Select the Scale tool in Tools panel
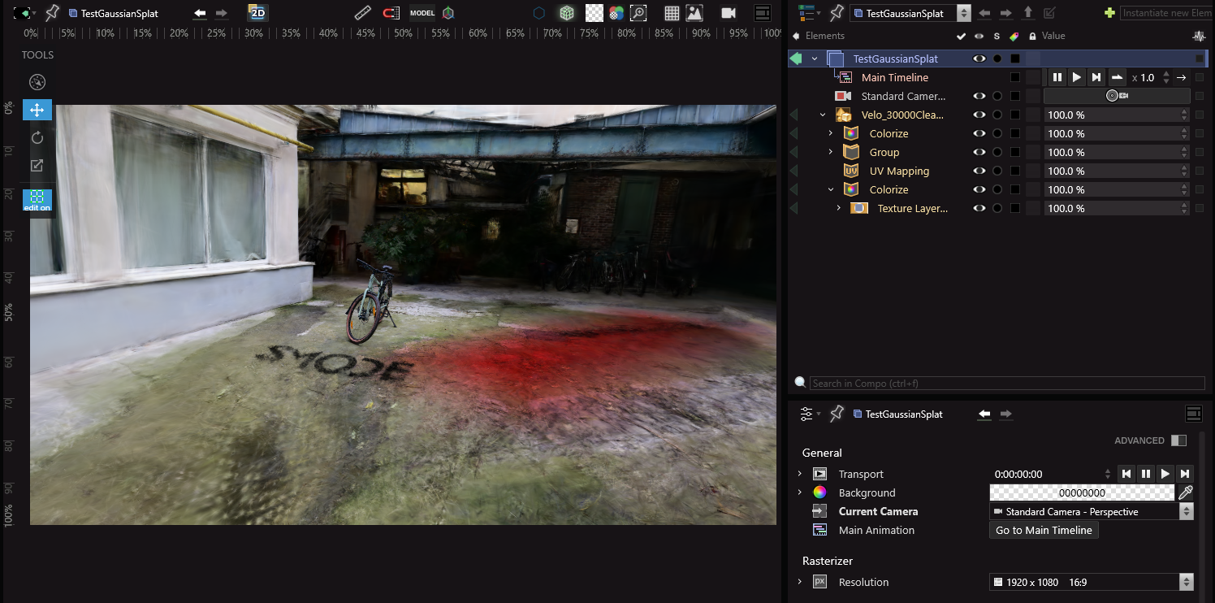 (x=37, y=166)
